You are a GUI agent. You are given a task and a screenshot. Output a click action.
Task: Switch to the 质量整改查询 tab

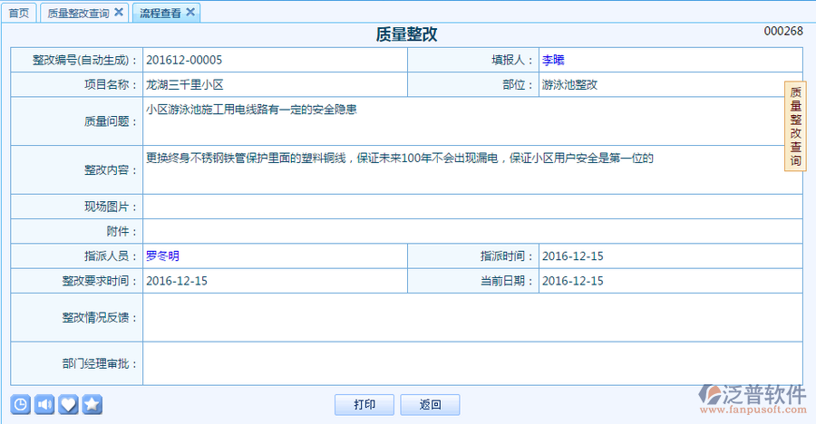point(79,13)
